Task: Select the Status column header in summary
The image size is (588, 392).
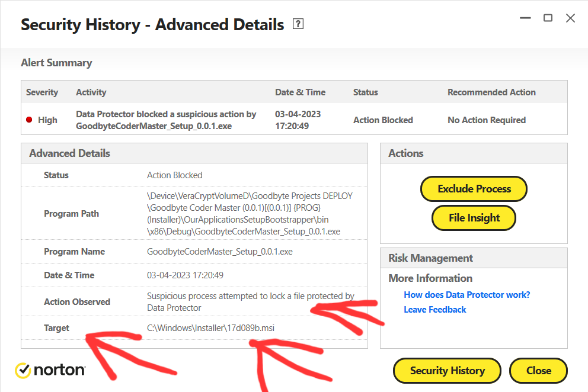Action: (x=365, y=92)
